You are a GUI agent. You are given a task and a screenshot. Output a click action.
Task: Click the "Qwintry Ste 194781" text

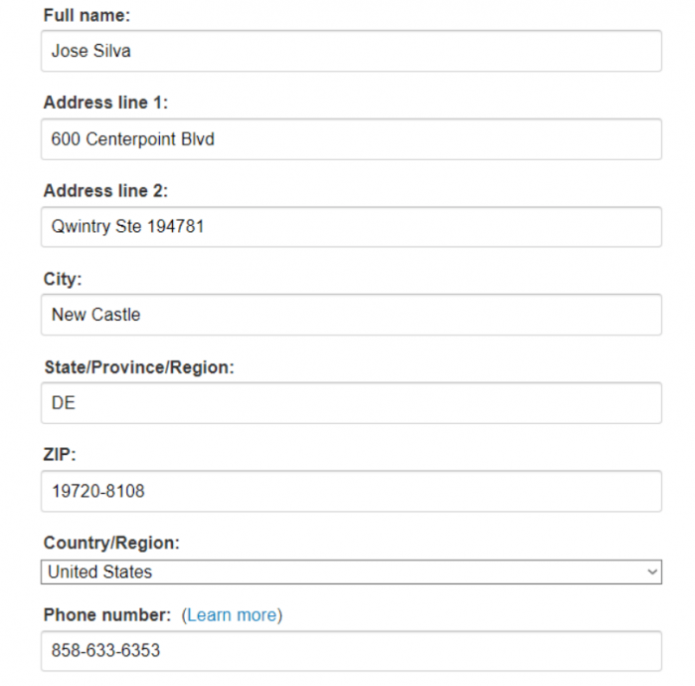[127, 227]
